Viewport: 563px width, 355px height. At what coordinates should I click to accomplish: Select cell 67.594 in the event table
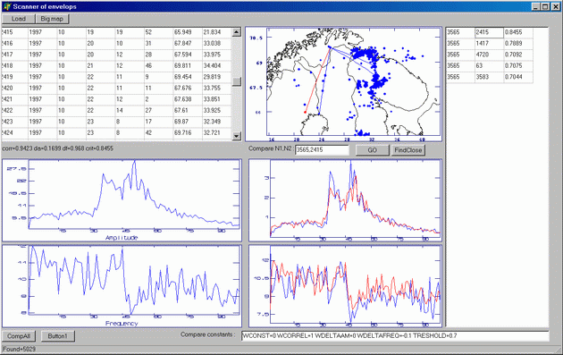[x=188, y=55]
